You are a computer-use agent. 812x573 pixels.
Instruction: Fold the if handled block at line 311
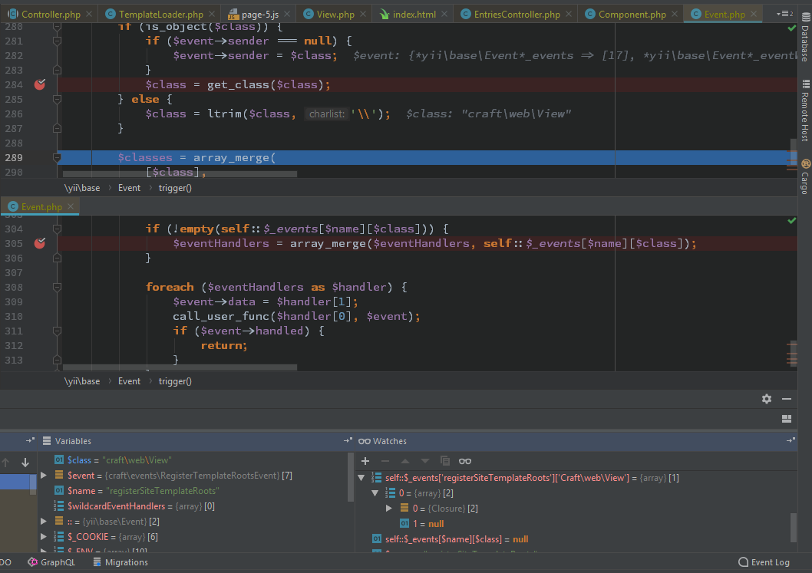click(x=57, y=331)
